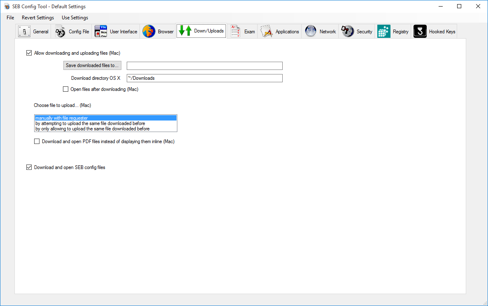Select 'manually with file requester' option

coord(105,118)
